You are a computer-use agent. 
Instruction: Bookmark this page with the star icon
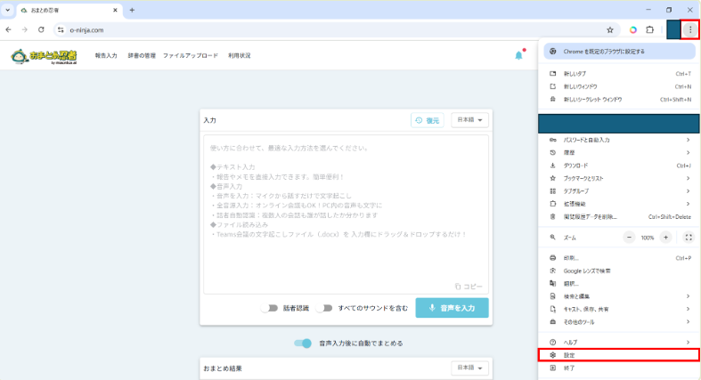(x=610, y=30)
